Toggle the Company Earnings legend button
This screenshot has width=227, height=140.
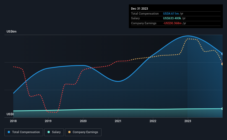[83, 132]
